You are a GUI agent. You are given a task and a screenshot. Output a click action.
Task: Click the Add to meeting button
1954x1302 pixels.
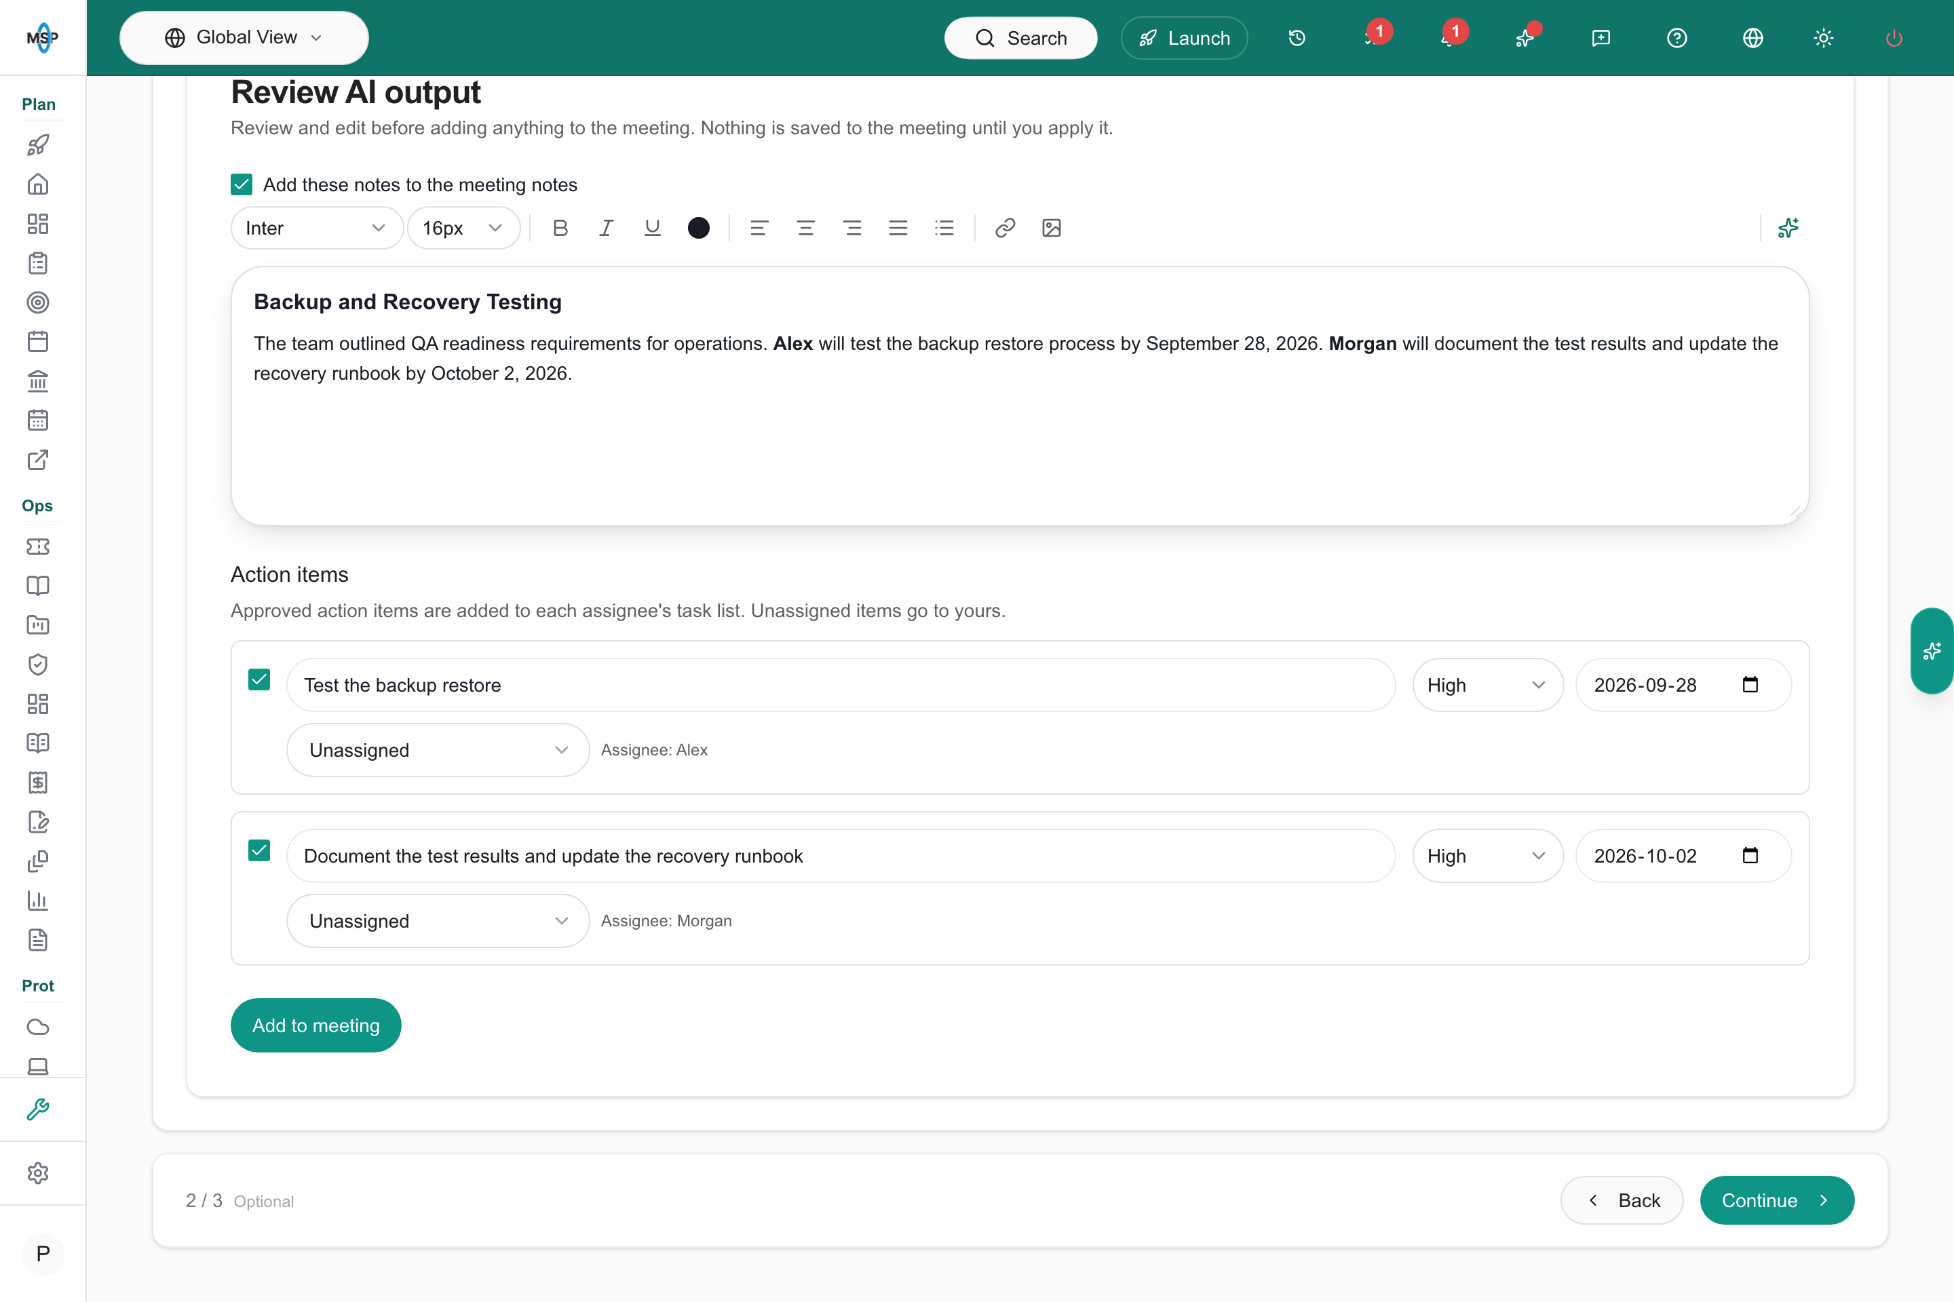point(315,1025)
